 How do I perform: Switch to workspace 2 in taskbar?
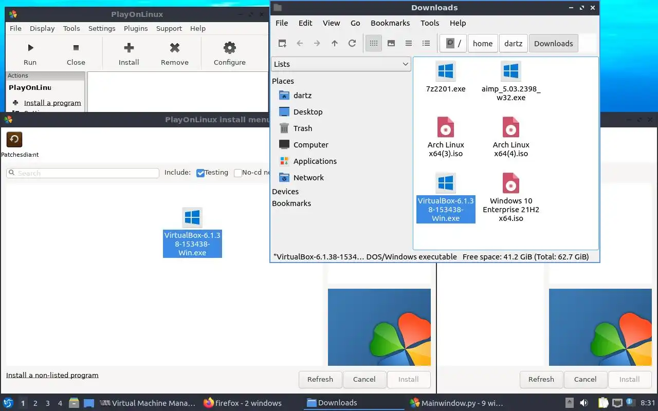tap(35, 403)
